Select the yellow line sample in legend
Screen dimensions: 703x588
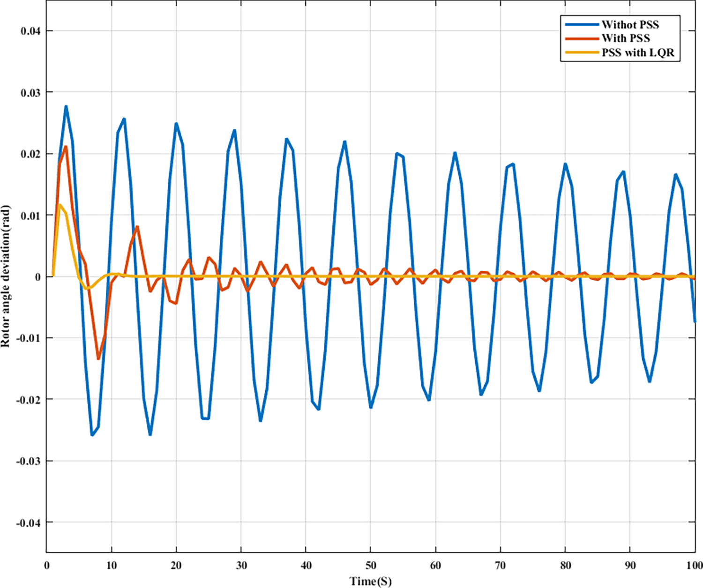point(582,52)
